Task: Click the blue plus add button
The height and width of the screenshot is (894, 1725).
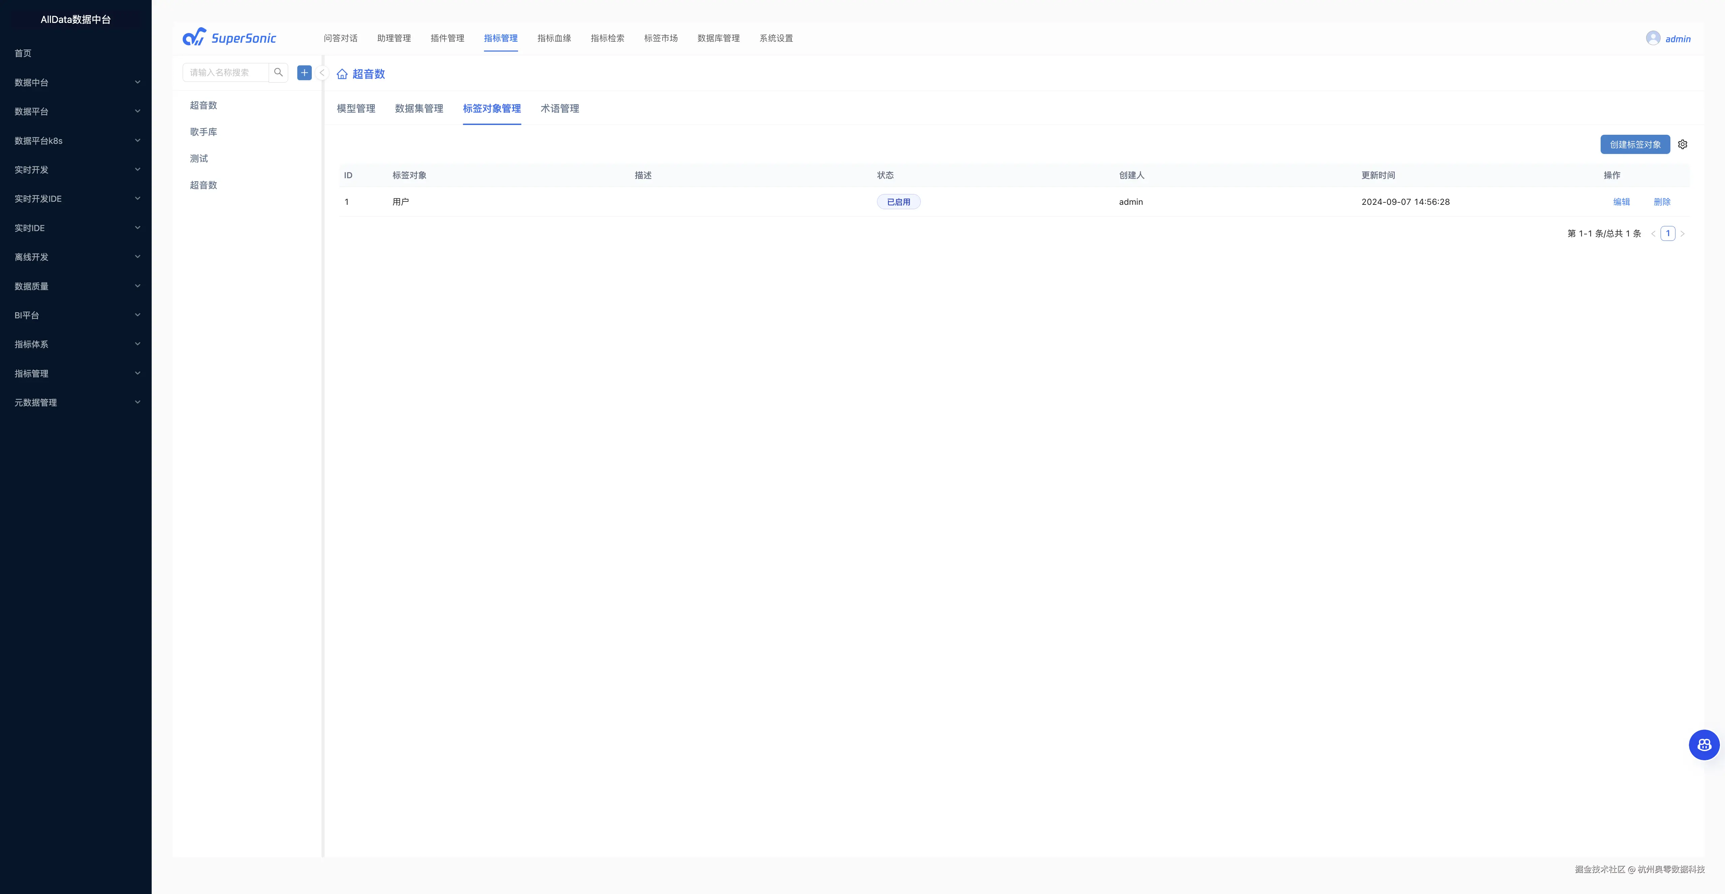Action: click(x=304, y=72)
